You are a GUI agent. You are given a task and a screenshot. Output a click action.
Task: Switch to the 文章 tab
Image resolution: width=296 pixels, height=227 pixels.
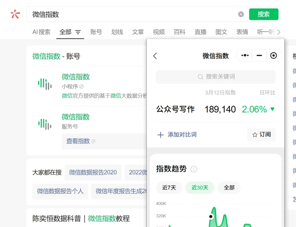138,32
